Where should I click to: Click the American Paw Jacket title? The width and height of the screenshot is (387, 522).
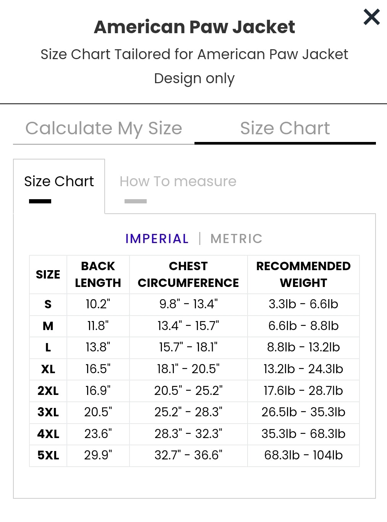pos(194,27)
